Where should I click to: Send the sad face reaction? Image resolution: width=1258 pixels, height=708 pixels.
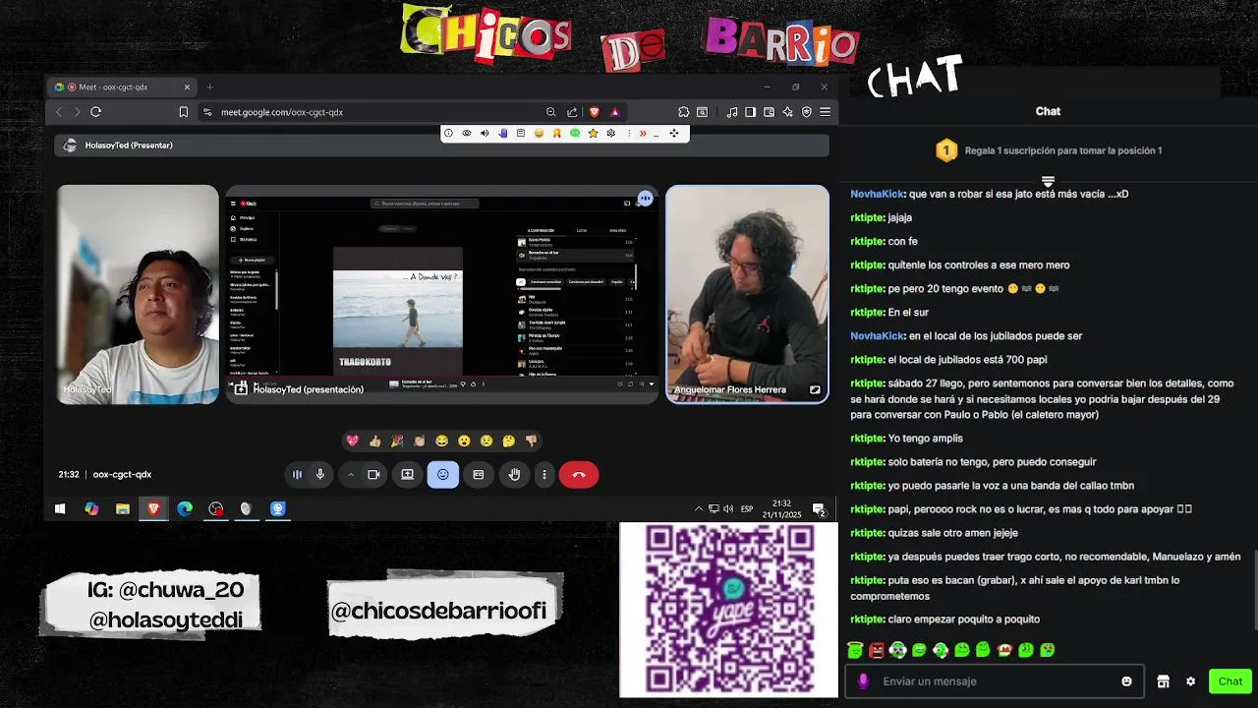coord(486,441)
